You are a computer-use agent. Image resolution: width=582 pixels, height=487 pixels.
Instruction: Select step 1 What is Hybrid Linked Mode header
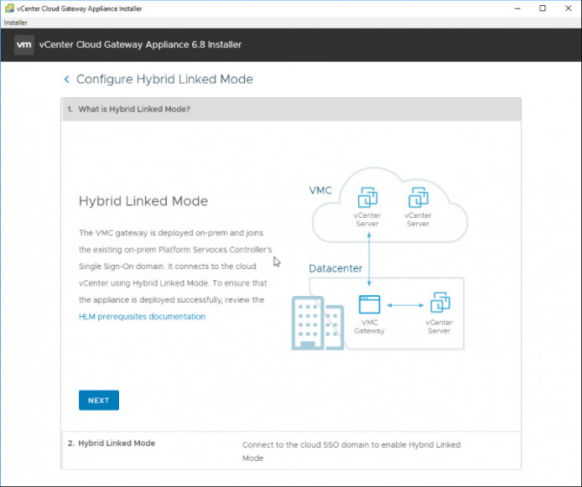pyautogui.click(x=291, y=109)
